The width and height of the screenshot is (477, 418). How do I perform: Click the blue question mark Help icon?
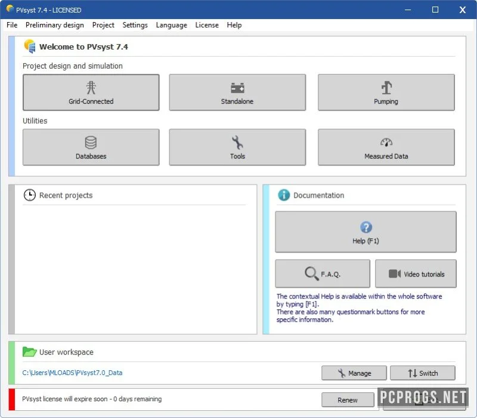pyautogui.click(x=366, y=228)
